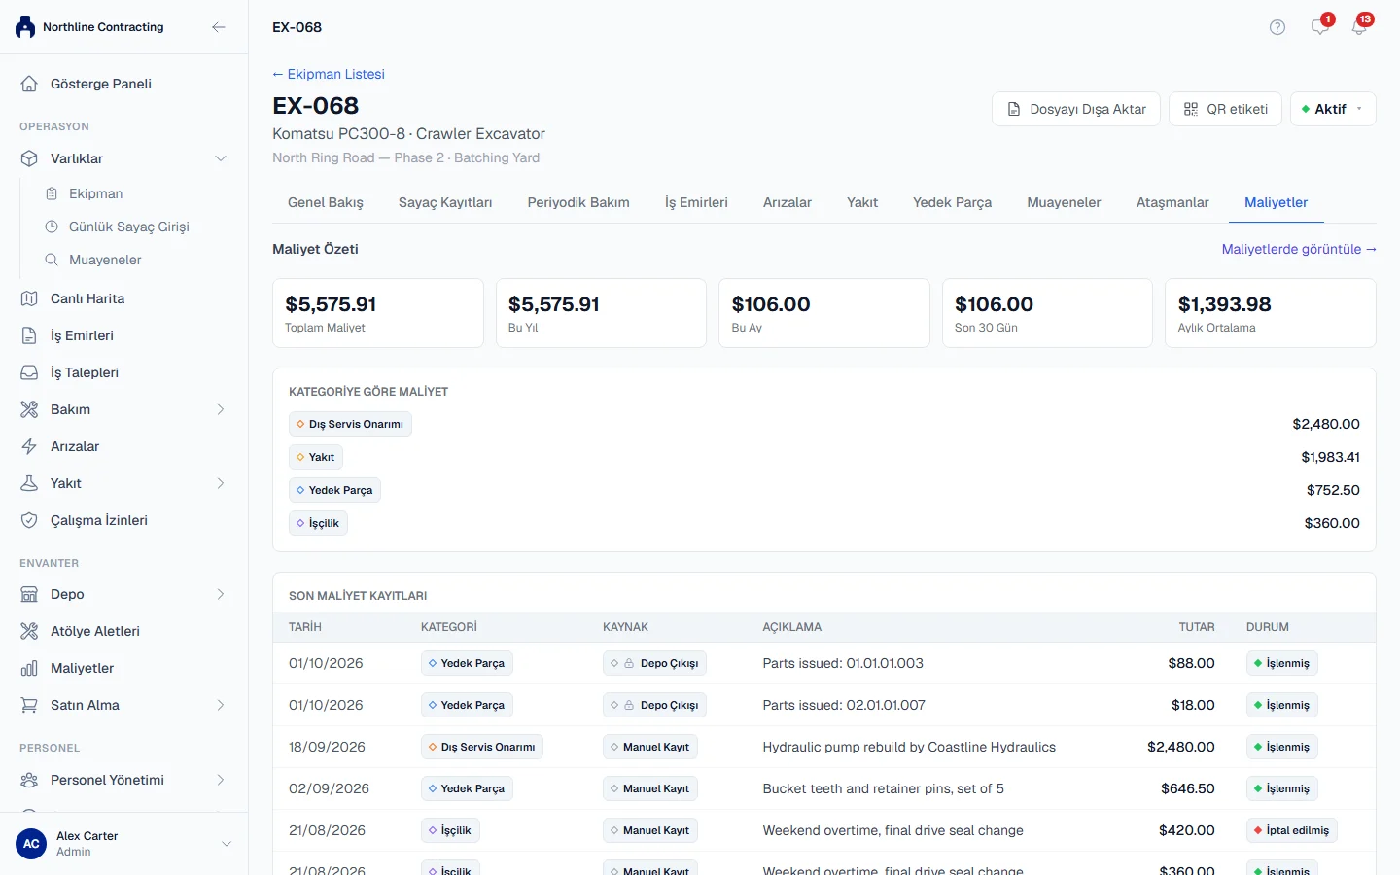Viewport: 1400px width, 875px height.
Task: Click the $1,393.98 Aylık Ortalama card
Action: coord(1270,313)
